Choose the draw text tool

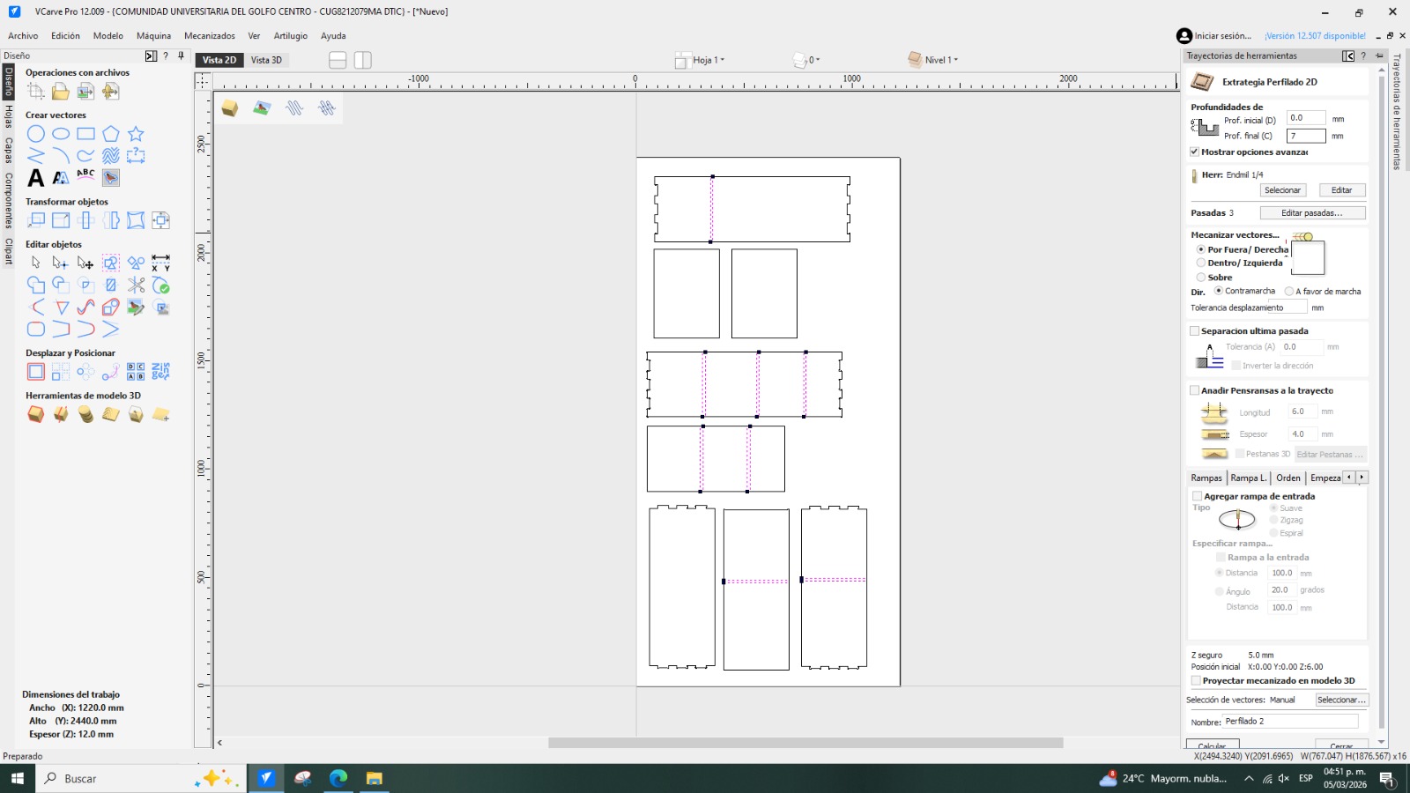click(x=36, y=177)
